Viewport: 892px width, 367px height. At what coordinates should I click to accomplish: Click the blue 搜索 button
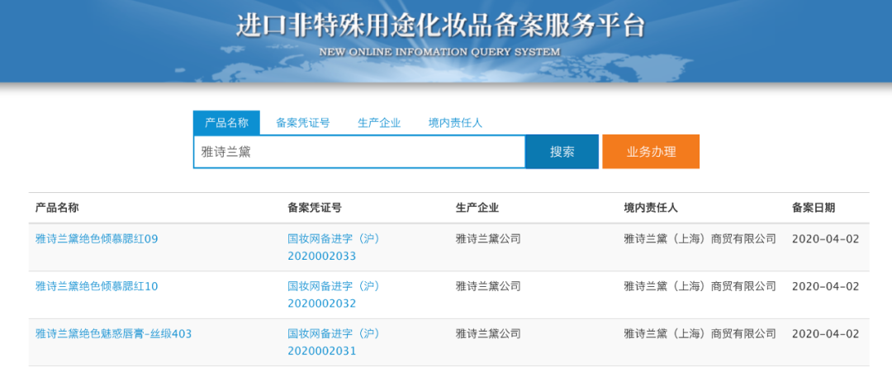[562, 152]
